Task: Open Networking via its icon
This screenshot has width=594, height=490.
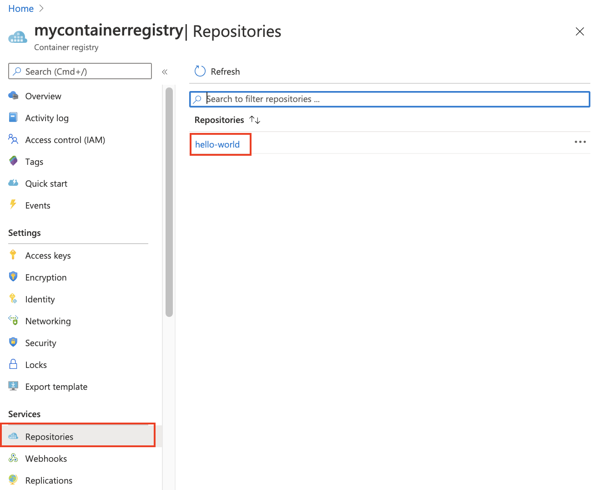Action: [x=13, y=321]
